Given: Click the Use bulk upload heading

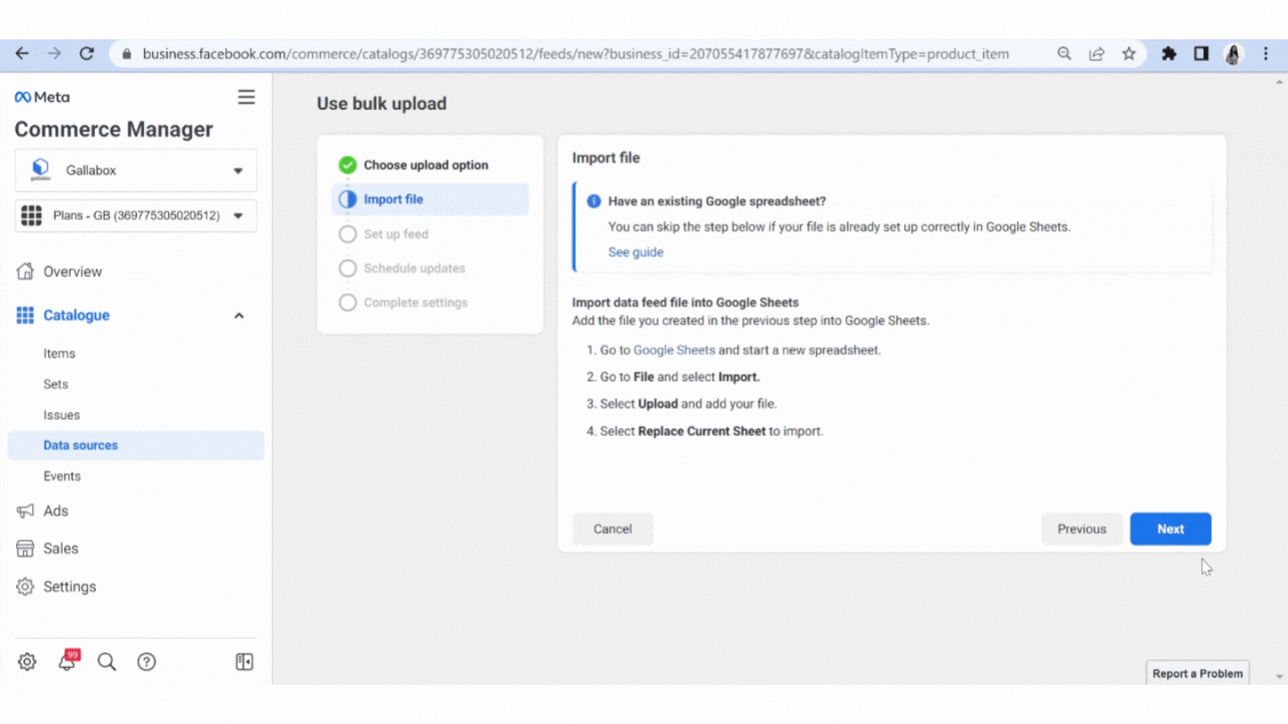Looking at the screenshot, I should pos(382,104).
